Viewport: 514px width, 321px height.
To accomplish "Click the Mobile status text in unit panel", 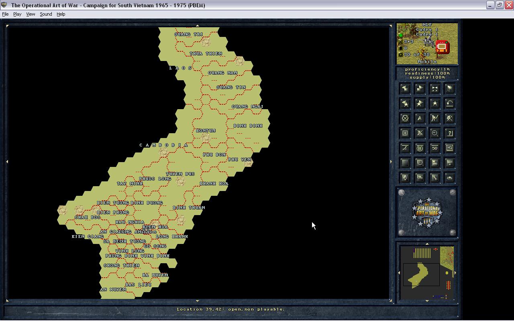I will point(427,61).
